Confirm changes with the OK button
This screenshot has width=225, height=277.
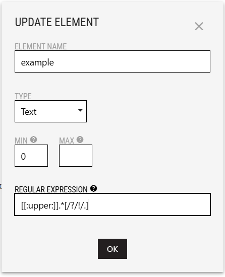[112, 249]
